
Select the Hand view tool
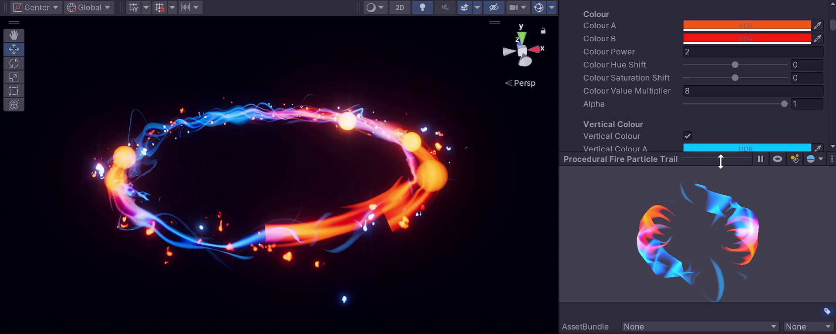(14, 35)
